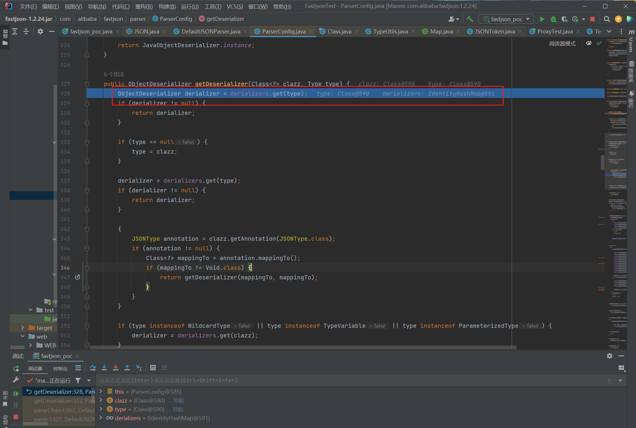Screen dimensions: 636x428
Task: Expand the derializers variable node
Action: pyautogui.click(x=101, y=418)
